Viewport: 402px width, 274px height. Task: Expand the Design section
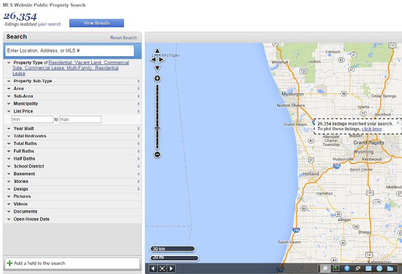pos(9,189)
